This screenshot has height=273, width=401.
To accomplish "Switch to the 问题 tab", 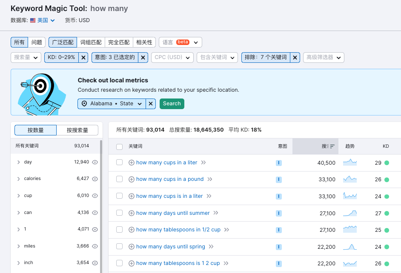I will (37, 42).
